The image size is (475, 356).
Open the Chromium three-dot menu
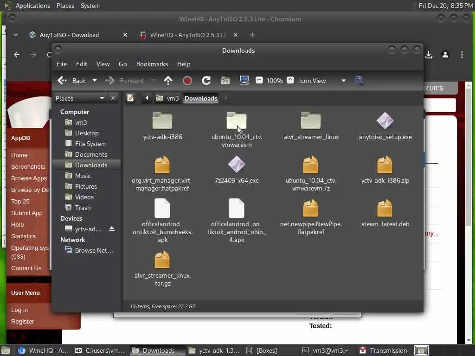(462, 55)
